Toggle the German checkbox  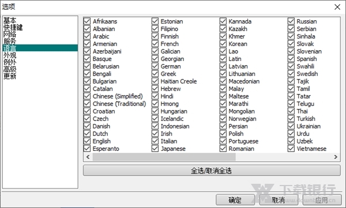(x=155, y=66)
